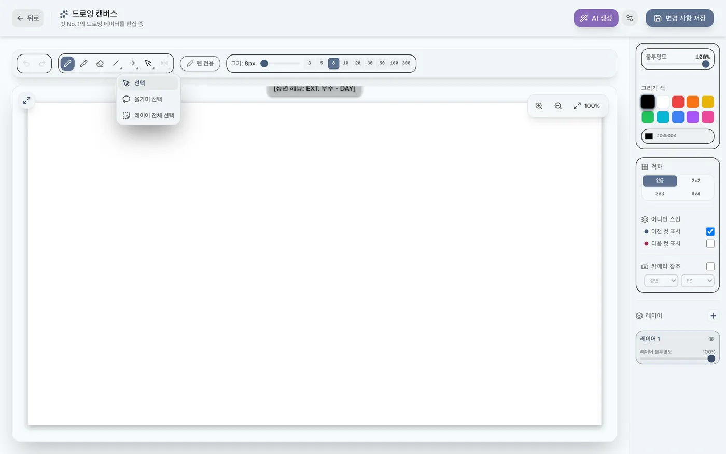Open the FS shot size dropdown
Image resolution: width=726 pixels, height=454 pixels.
pyautogui.click(x=697, y=281)
